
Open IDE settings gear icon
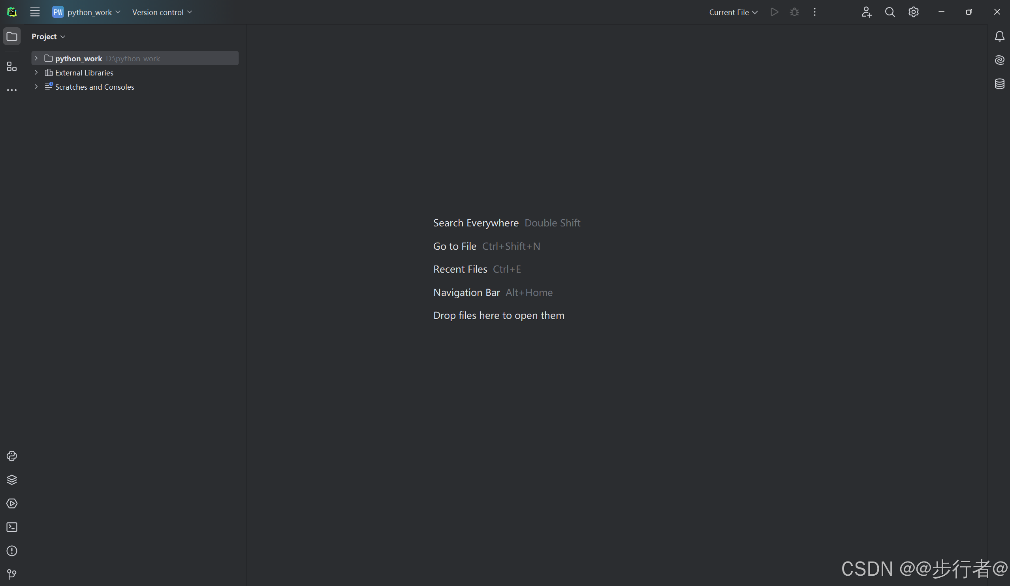point(913,12)
